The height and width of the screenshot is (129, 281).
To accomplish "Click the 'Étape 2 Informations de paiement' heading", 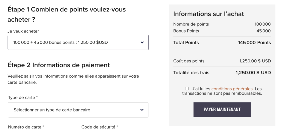I will pos(58,65).
